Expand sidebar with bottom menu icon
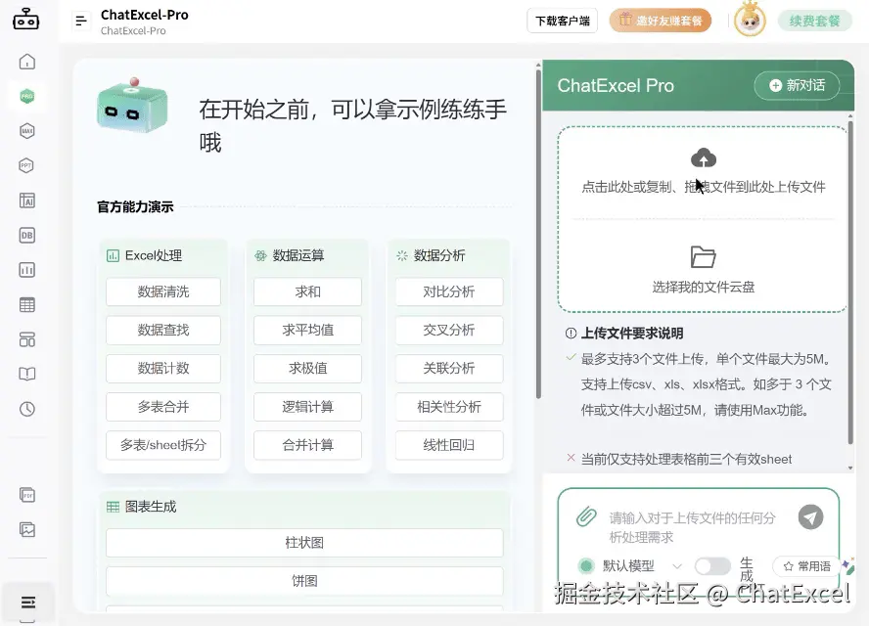869x626 pixels. (x=27, y=603)
